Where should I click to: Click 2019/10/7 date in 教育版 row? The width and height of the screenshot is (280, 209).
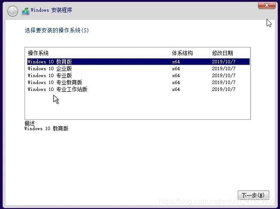click(224, 62)
